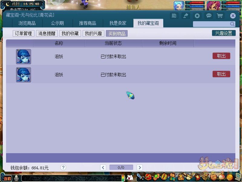
Task: Click the brown flower-shaped icon in bottom bar
Action: pos(214,177)
